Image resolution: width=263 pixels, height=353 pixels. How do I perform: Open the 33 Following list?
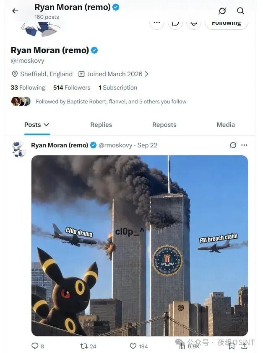28,88
